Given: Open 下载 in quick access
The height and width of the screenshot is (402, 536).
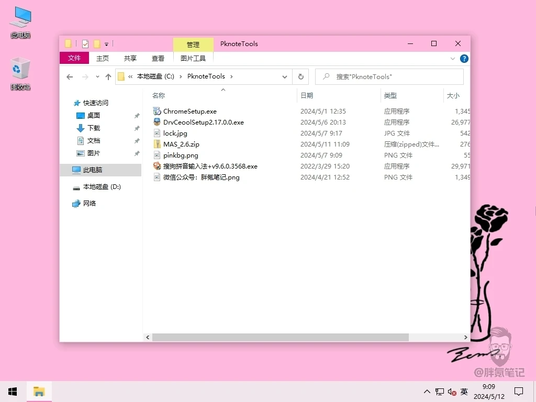Looking at the screenshot, I should pyautogui.click(x=93, y=128).
